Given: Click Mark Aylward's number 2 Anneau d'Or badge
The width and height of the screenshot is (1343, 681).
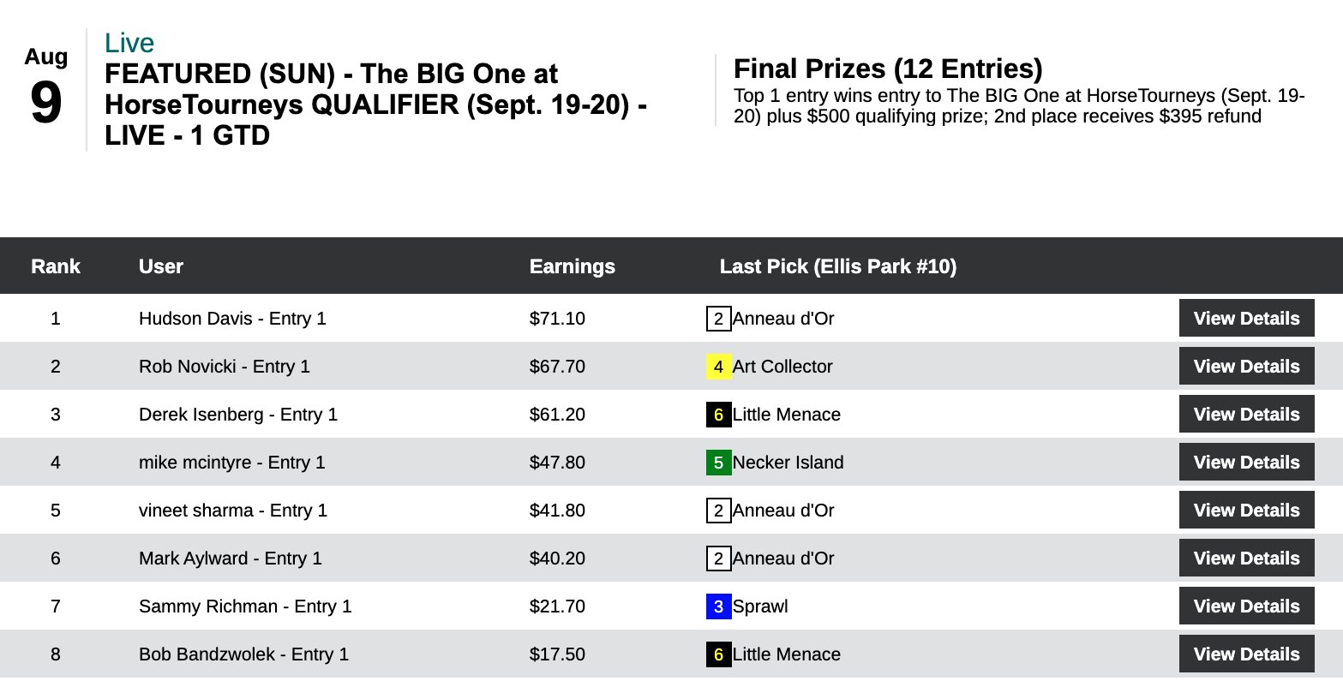Looking at the screenshot, I should pos(718,559).
